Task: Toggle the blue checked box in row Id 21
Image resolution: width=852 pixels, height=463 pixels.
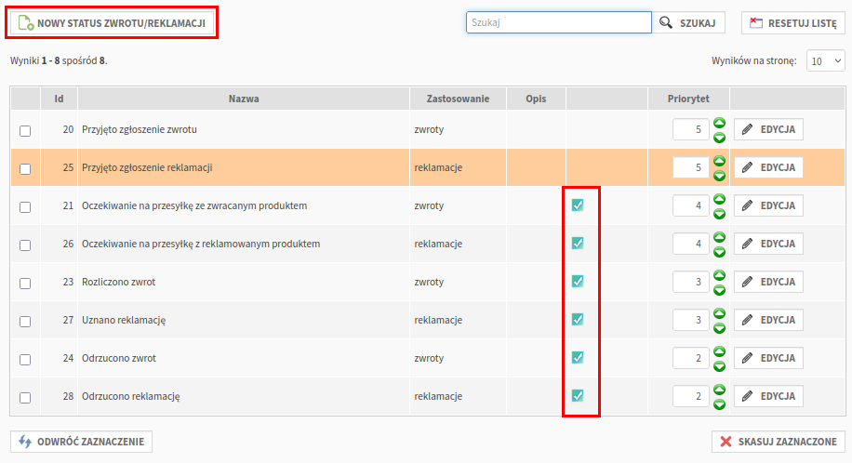Action: pyautogui.click(x=578, y=205)
